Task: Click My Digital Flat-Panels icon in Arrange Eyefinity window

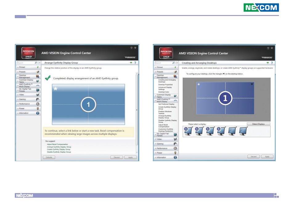Action: tap(38, 90)
